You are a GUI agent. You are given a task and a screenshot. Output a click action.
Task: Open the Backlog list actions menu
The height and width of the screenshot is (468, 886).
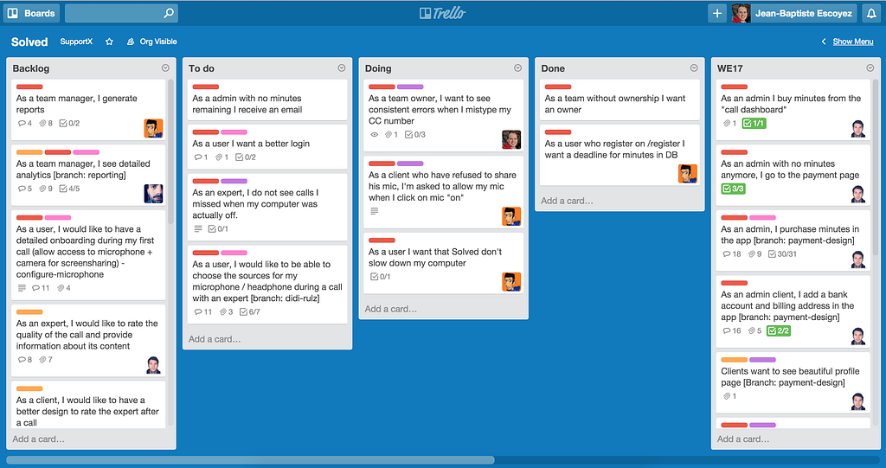(x=165, y=67)
